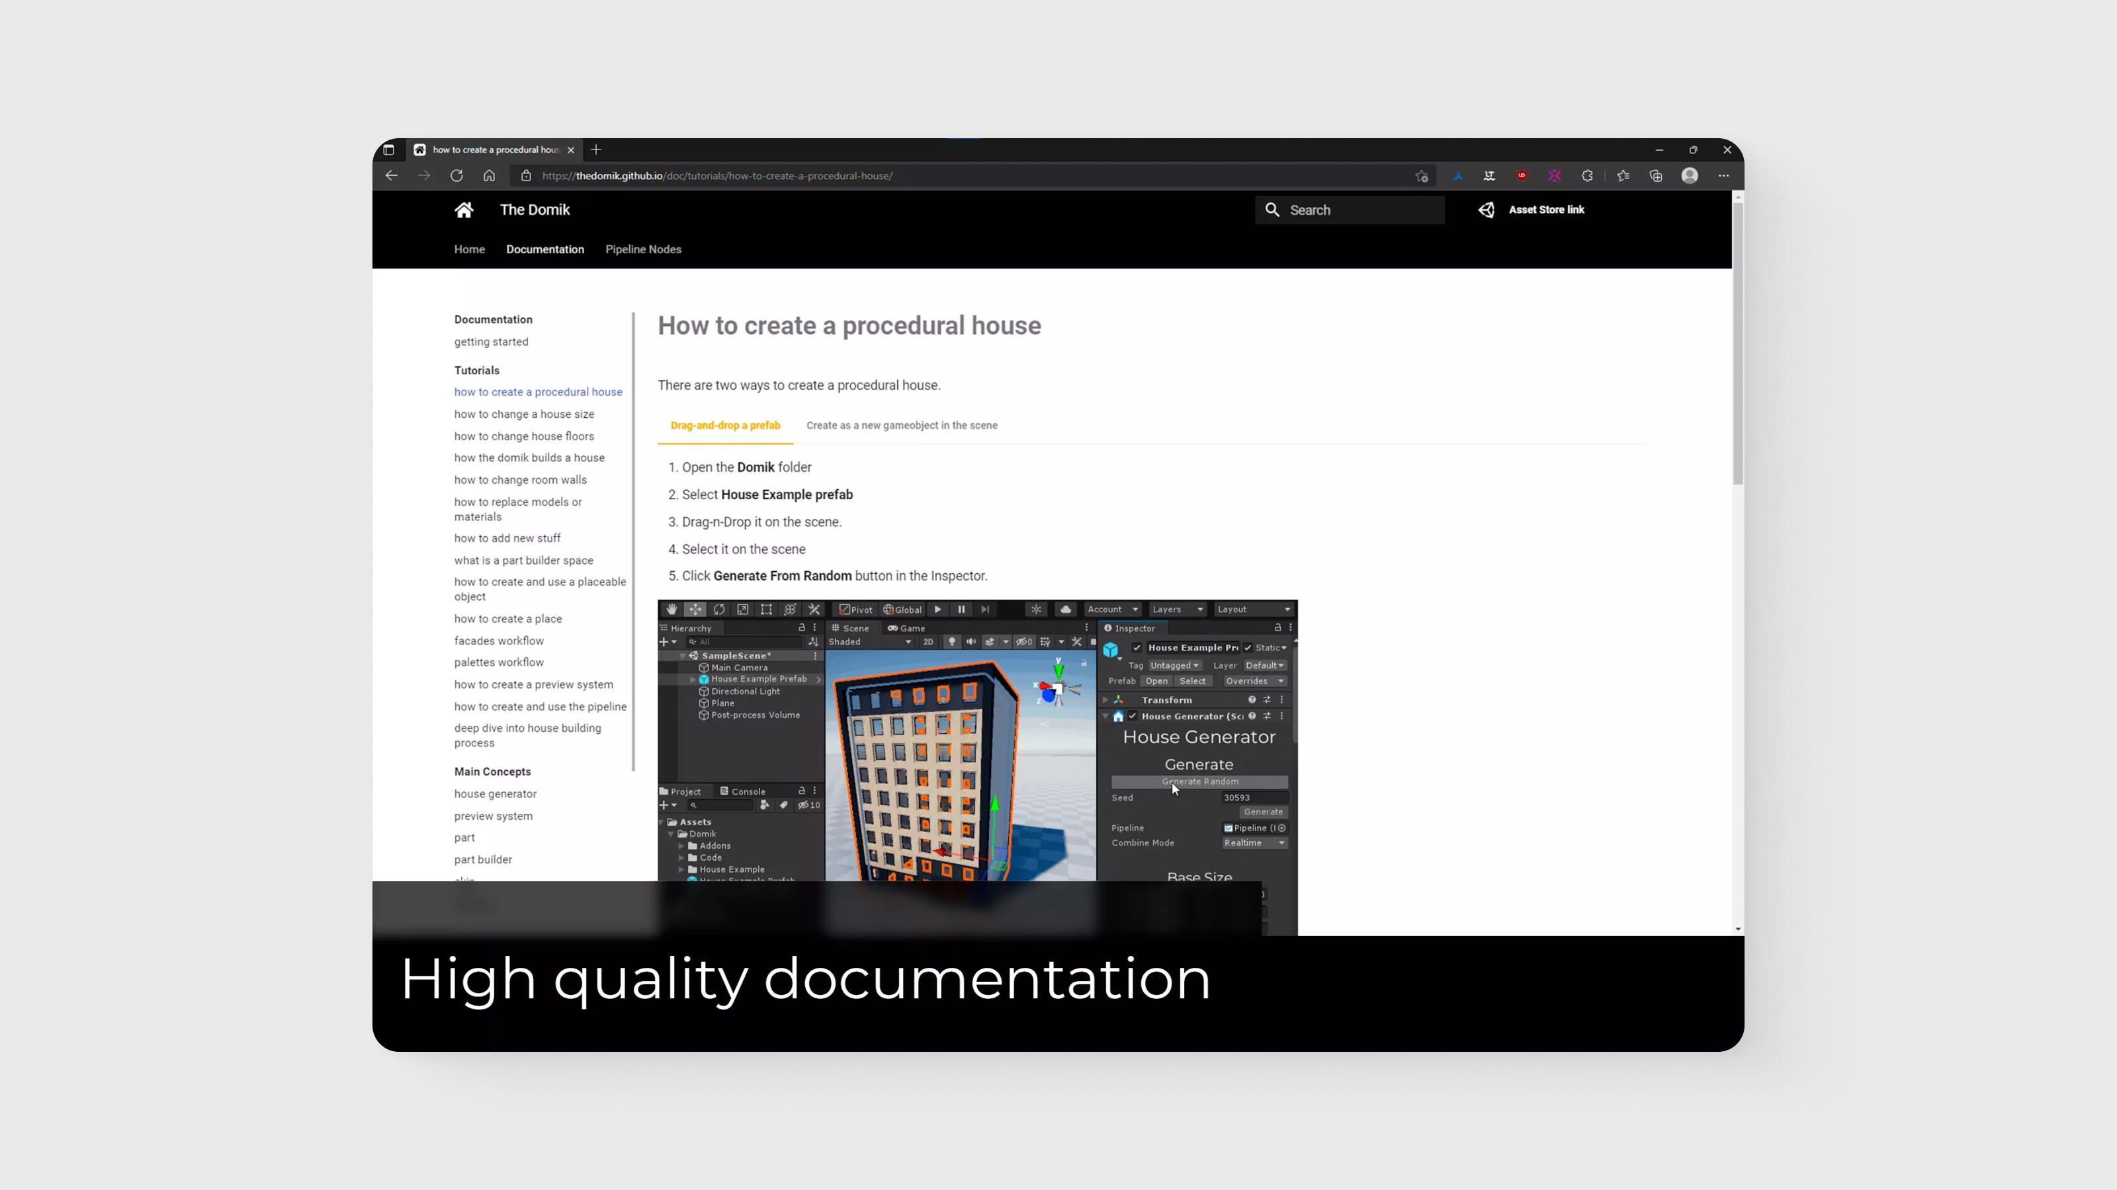The height and width of the screenshot is (1190, 2117).
Task: Click the Play button in Unity screenshot
Action: pos(937,610)
